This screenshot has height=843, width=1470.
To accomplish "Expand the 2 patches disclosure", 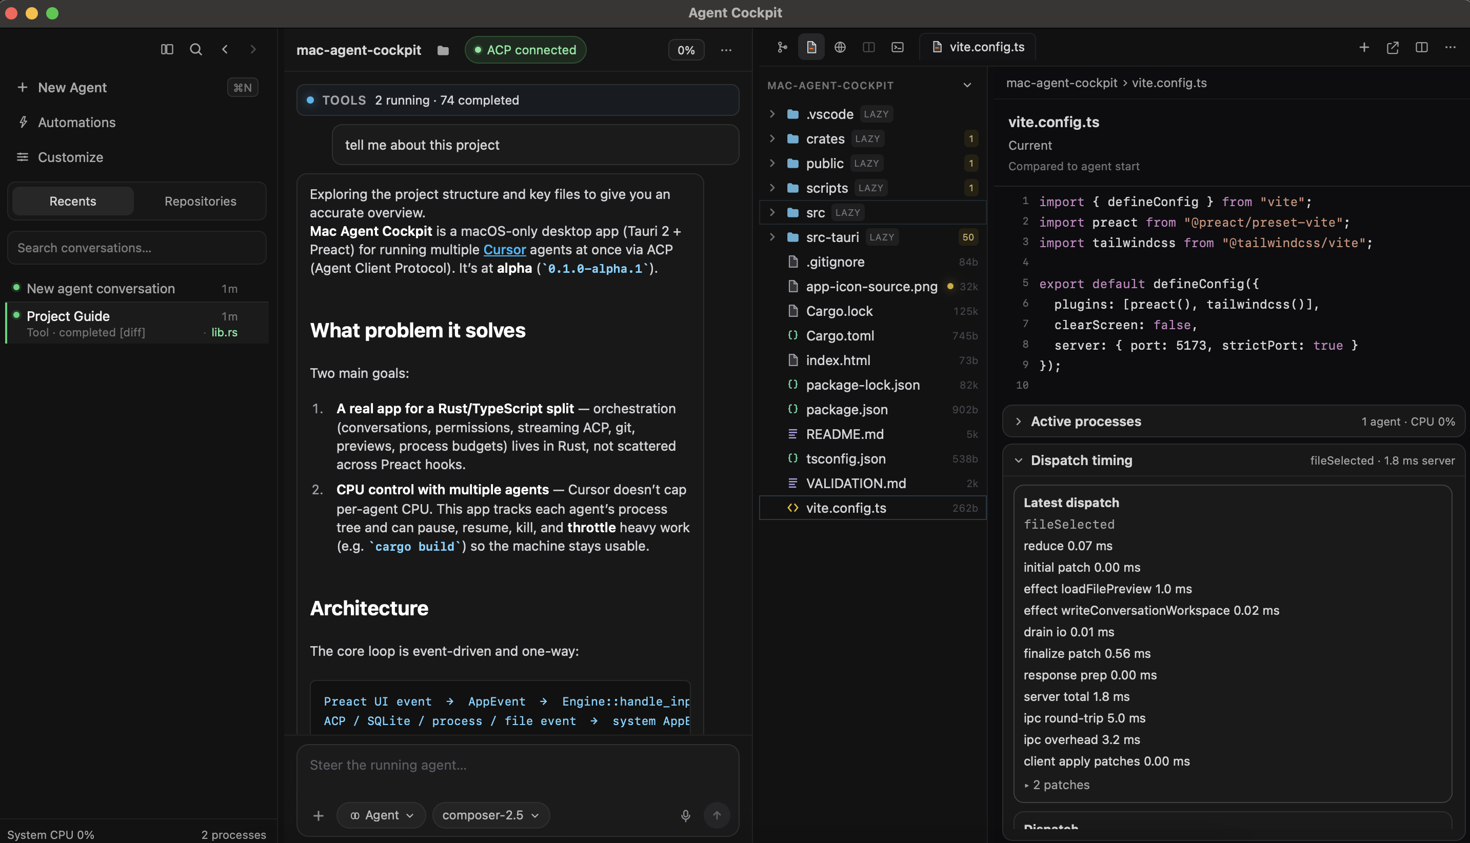I will (x=1057, y=785).
